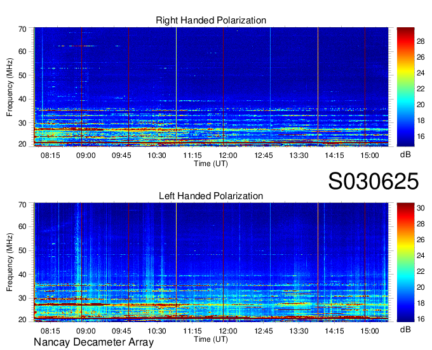Click the '08:15' time tick under Right Handed plot
The width and height of the screenshot is (432, 350).
(50, 155)
